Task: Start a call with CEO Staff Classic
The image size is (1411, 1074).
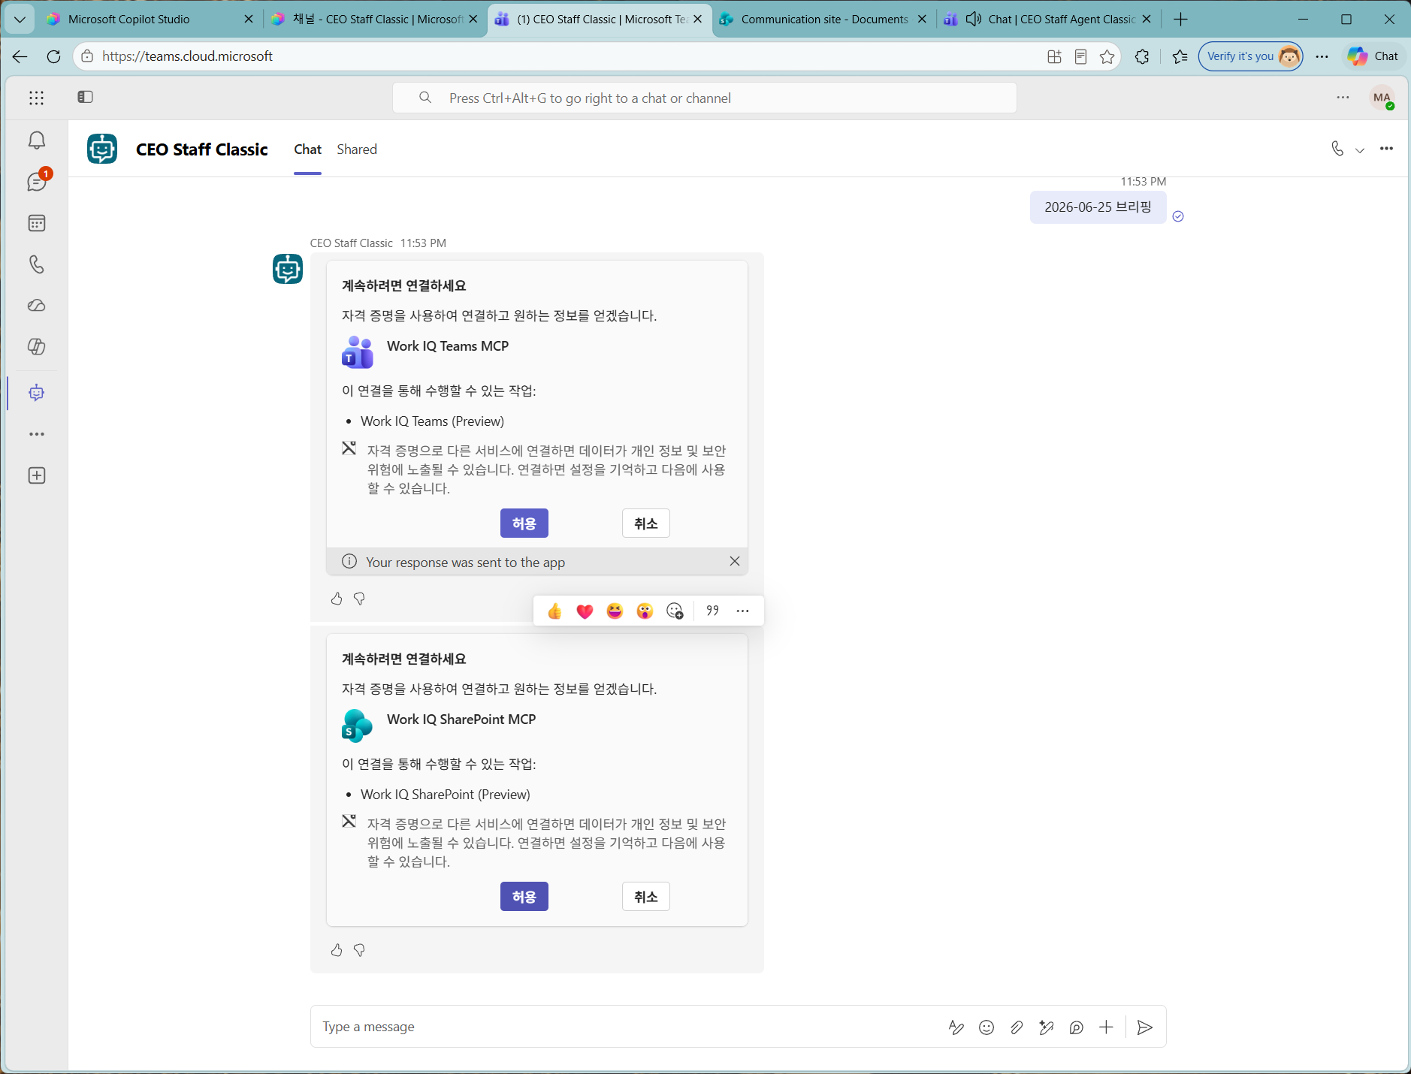Action: coord(1337,149)
